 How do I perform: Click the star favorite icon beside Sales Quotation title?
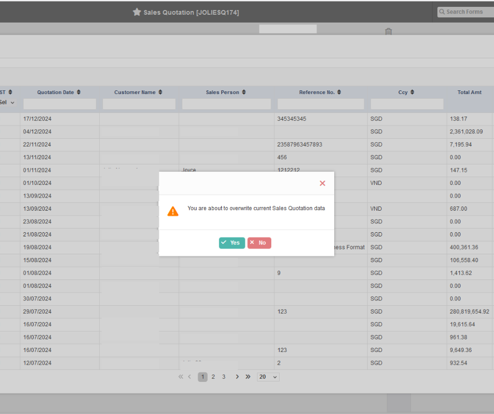coord(137,12)
